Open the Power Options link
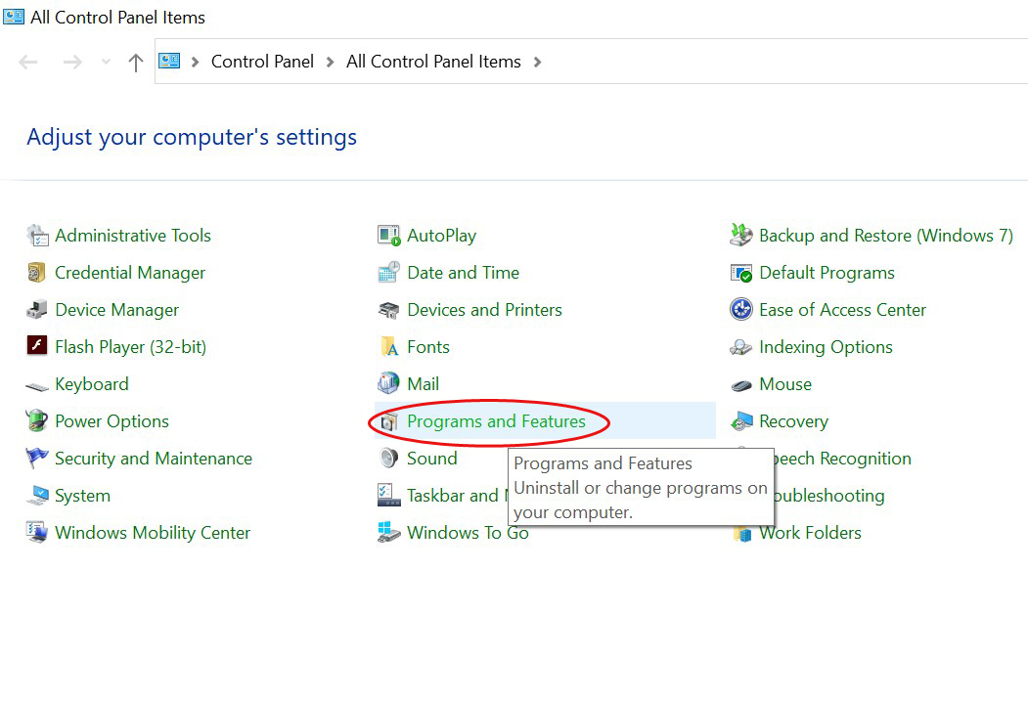 (112, 421)
